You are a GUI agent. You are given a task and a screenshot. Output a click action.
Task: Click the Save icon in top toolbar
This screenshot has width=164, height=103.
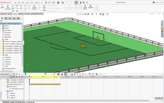(x=58, y=2)
